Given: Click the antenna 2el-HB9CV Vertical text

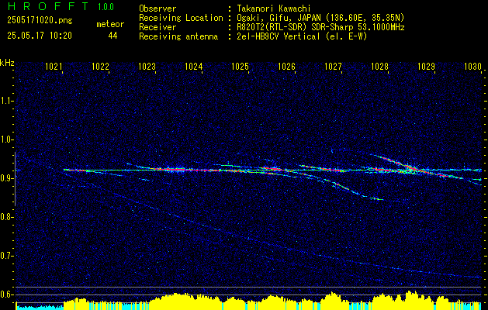Looking at the screenshot, I should click(x=301, y=36).
